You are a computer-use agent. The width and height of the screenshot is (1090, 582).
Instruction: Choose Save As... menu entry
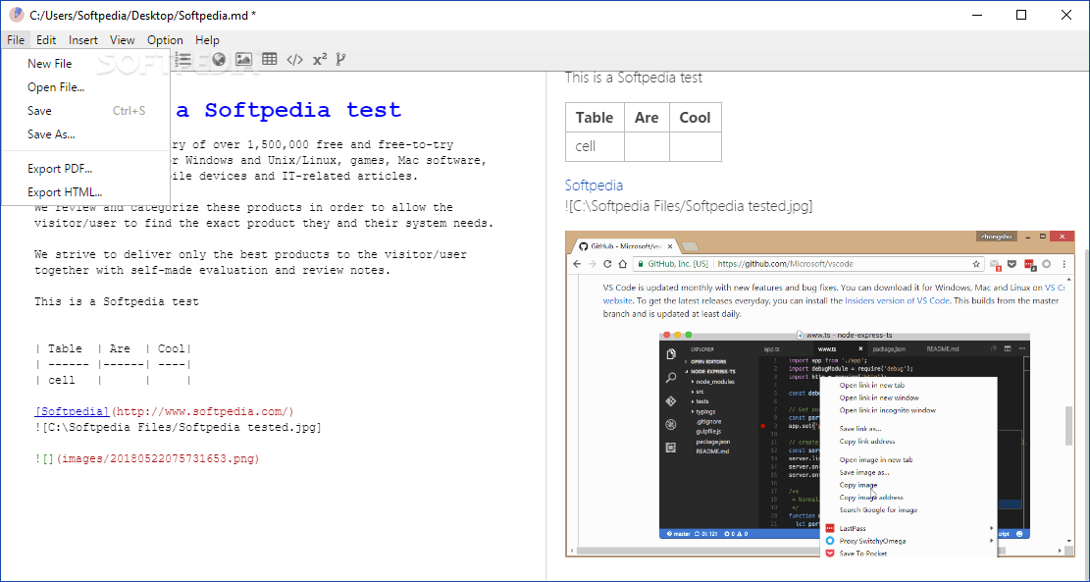pos(85,134)
